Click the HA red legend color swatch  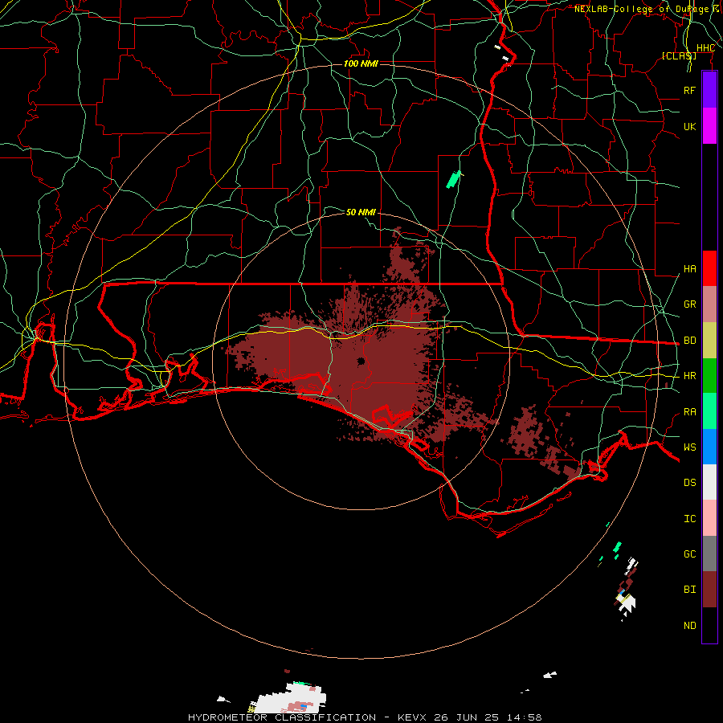(x=709, y=268)
